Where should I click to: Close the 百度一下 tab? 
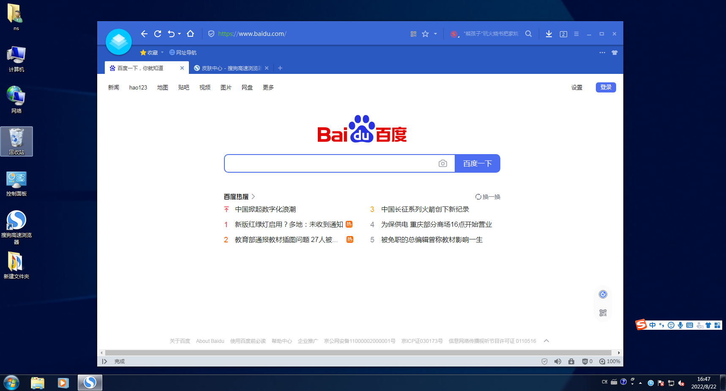(182, 68)
